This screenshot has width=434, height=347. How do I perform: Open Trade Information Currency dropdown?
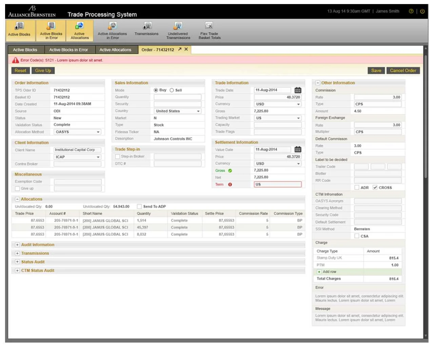(278, 104)
